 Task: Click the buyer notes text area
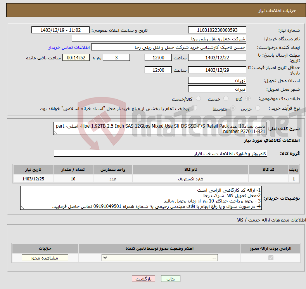point(141,198)
